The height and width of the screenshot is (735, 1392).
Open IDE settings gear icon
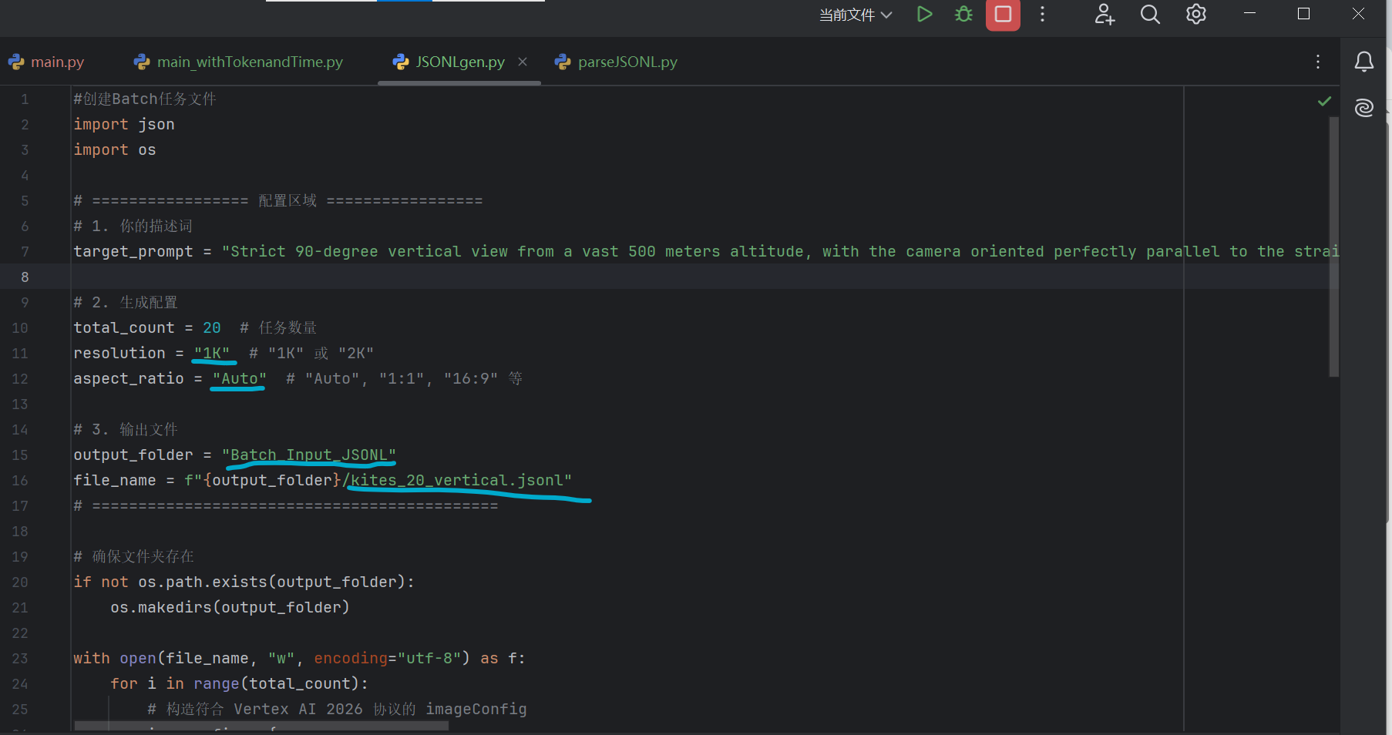[x=1195, y=14]
